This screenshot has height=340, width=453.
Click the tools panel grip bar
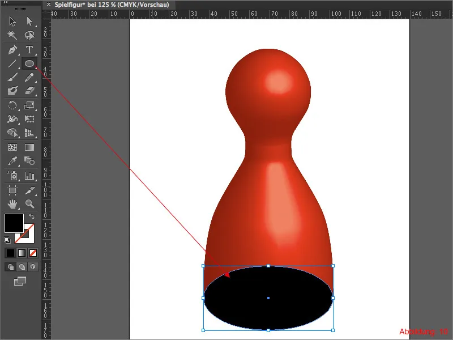point(20,9)
